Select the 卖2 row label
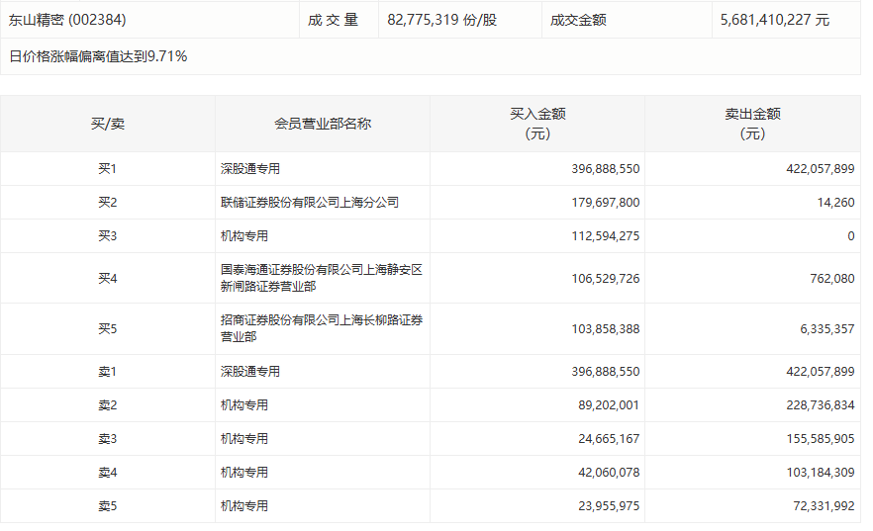This screenshot has width=873, height=531. 108,405
